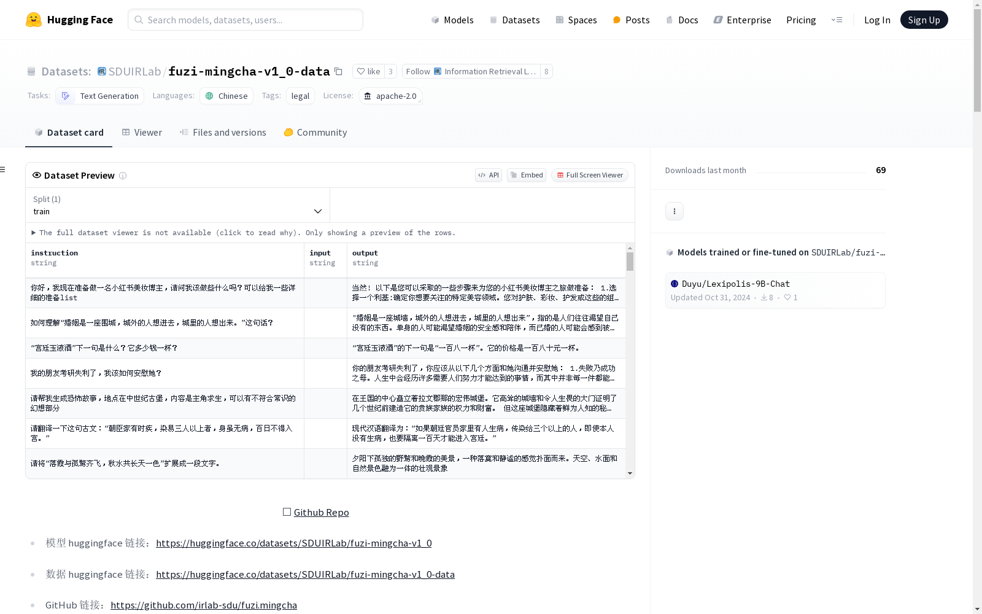The image size is (982, 614).
Task: Open Spaces from the navbar
Action: 576,20
